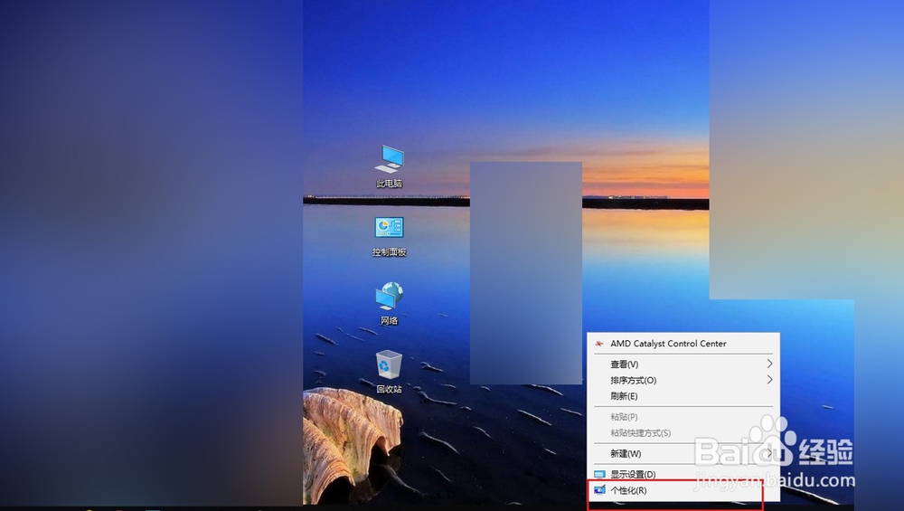
Task: Click the 粘贴快捷方式(S) menu entry
Action: [683, 432]
